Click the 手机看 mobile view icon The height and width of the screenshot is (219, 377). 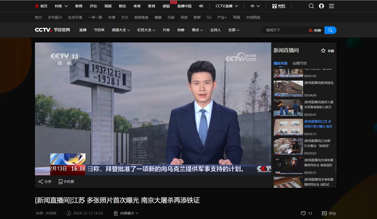point(61,182)
